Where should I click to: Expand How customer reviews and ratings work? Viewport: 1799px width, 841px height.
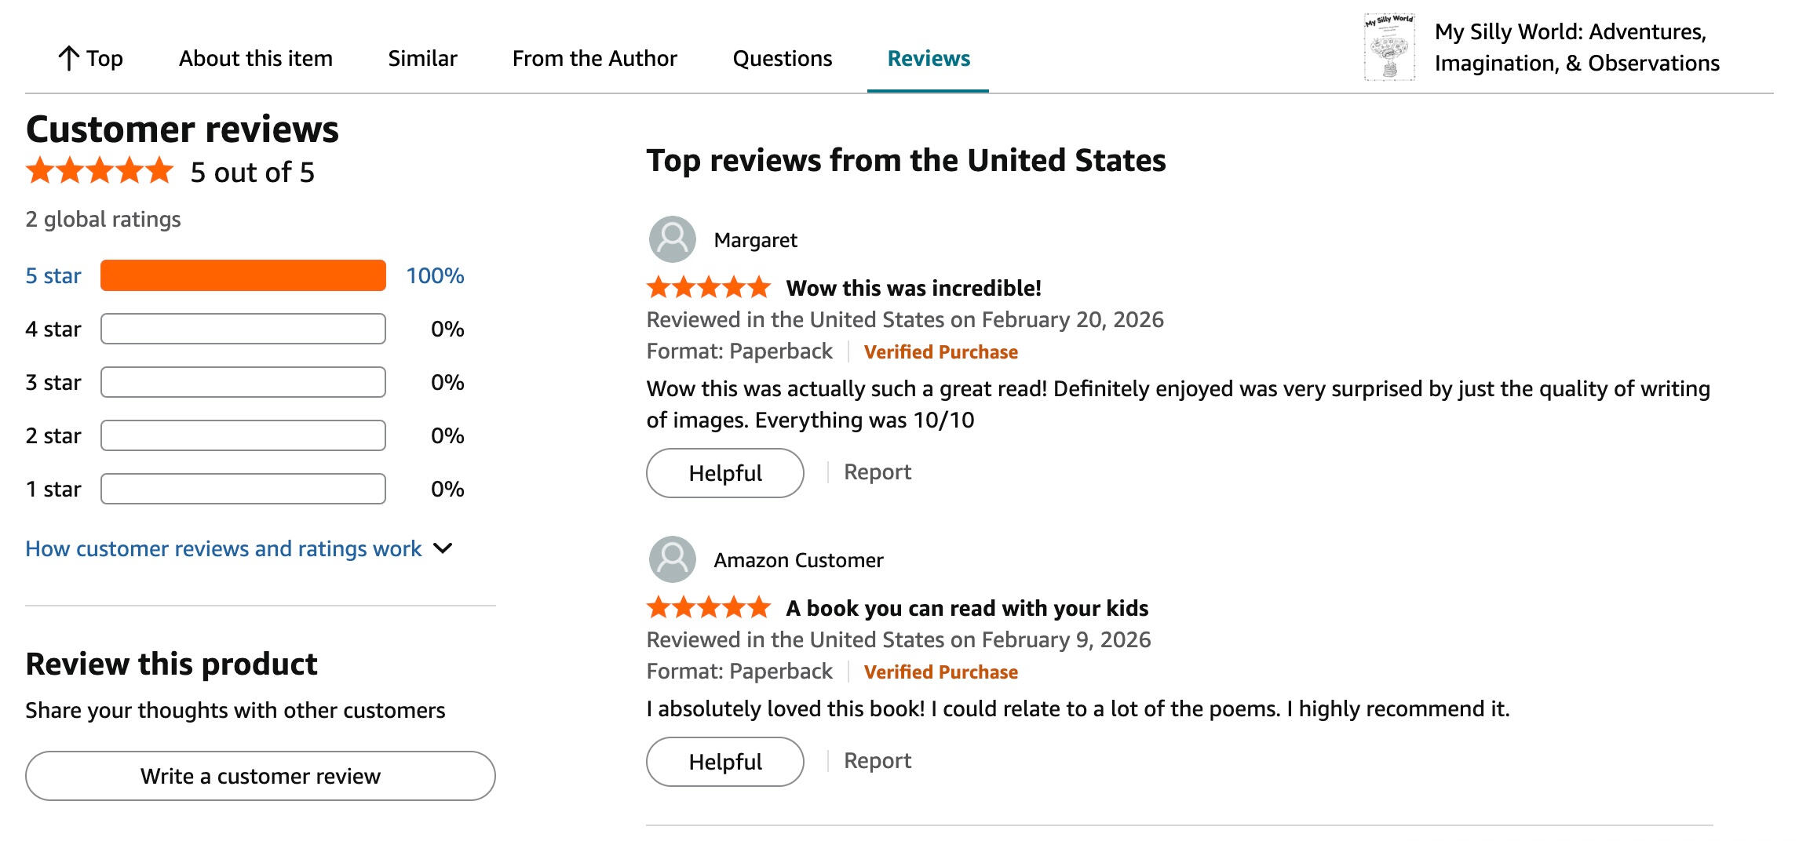click(x=223, y=548)
